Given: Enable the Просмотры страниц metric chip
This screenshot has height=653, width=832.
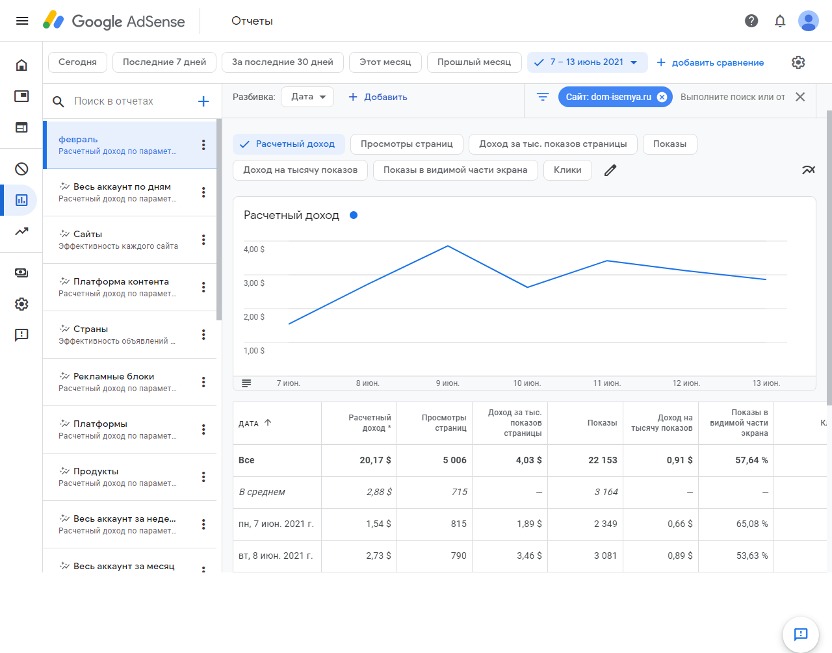Looking at the screenshot, I should [x=406, y=144].
